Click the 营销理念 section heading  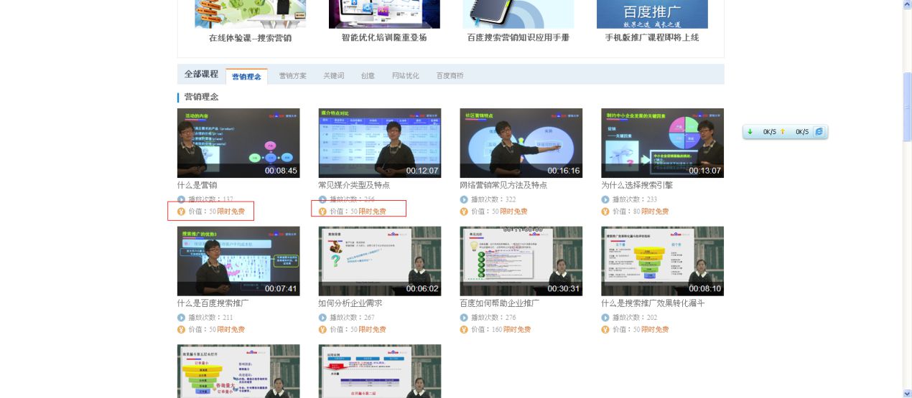point(201,97)
